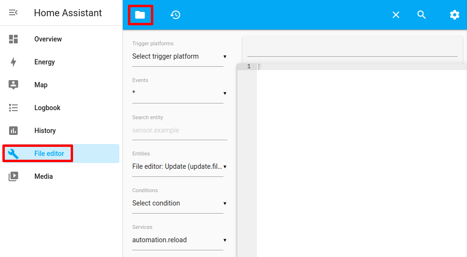Click the Home Assistant title
The image size is (467, 257).
[68, 13]
